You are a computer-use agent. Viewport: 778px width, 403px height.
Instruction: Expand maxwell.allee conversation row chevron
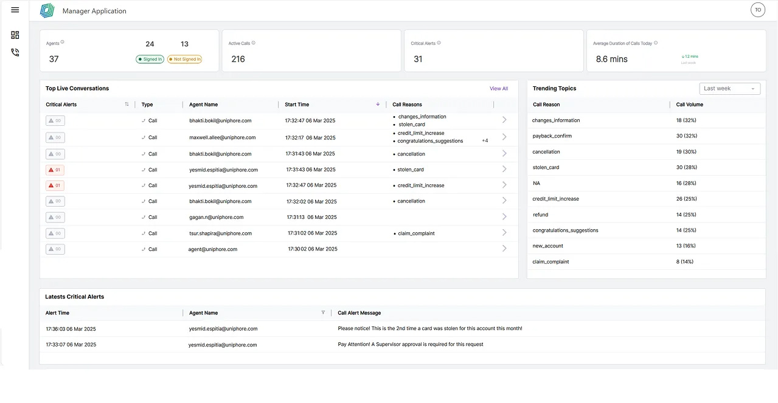(x=504, y=137)
